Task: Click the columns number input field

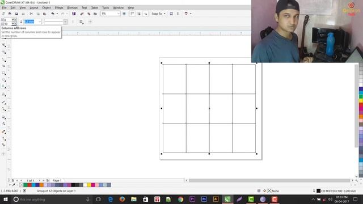Action: (x=7, y=20)
